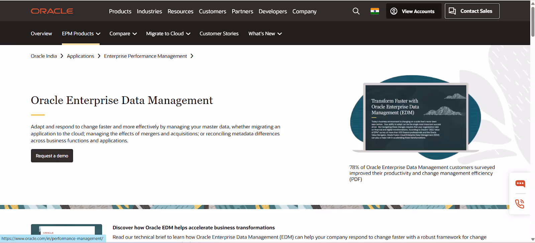
Task: Open the Partners menu
Action: [x=242, y=11]
